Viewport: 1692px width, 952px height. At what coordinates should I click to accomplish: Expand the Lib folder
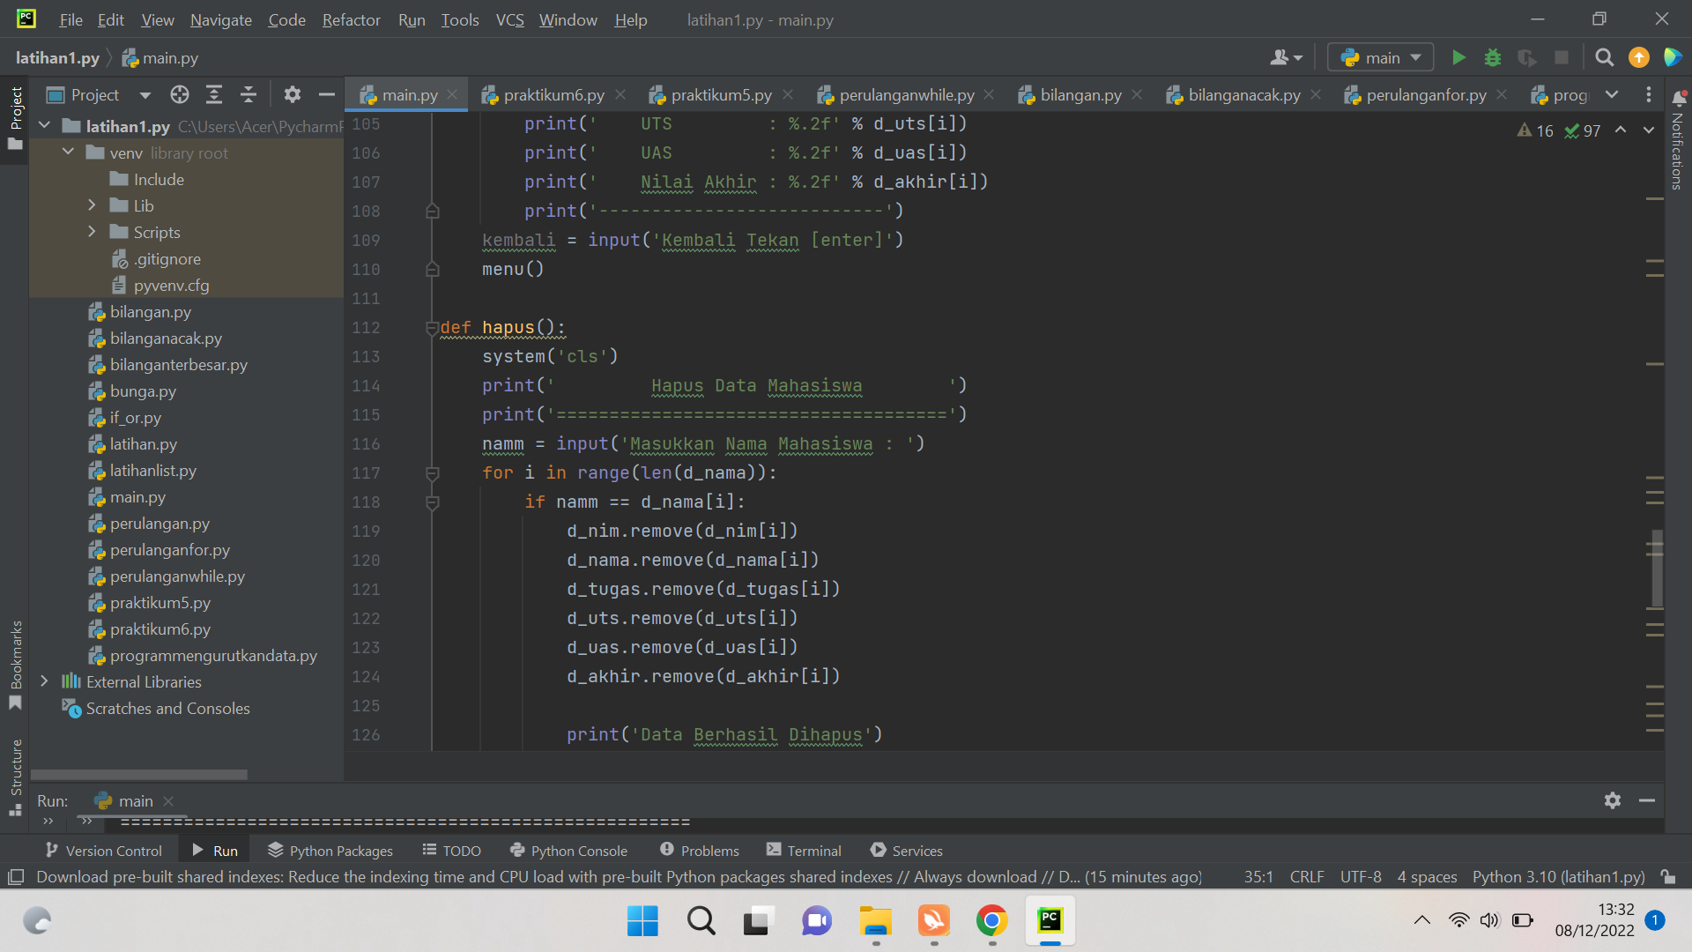[92, 205]
